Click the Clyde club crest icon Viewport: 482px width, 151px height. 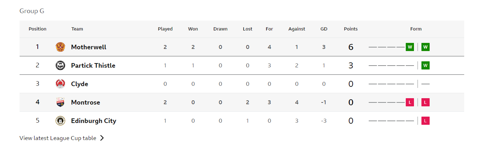60,84
